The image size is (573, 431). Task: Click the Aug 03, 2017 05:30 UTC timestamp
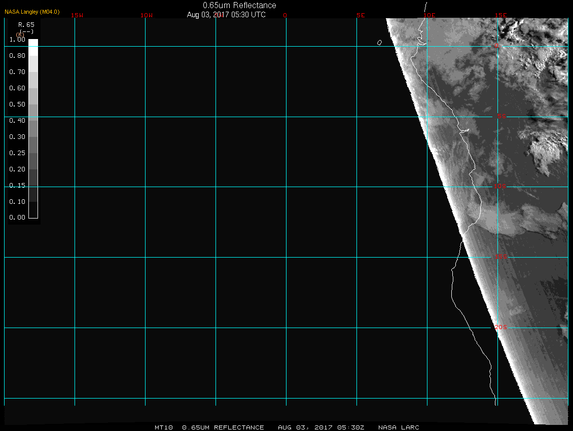coord(226,15)
